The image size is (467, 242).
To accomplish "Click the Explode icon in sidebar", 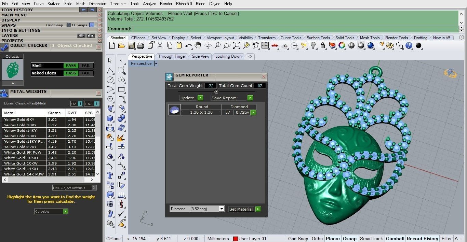I will pos(121,137).
